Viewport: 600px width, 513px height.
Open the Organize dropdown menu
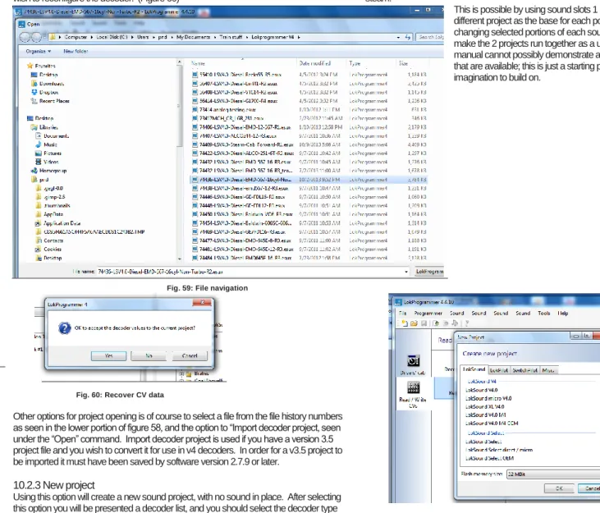click(39, 51)
